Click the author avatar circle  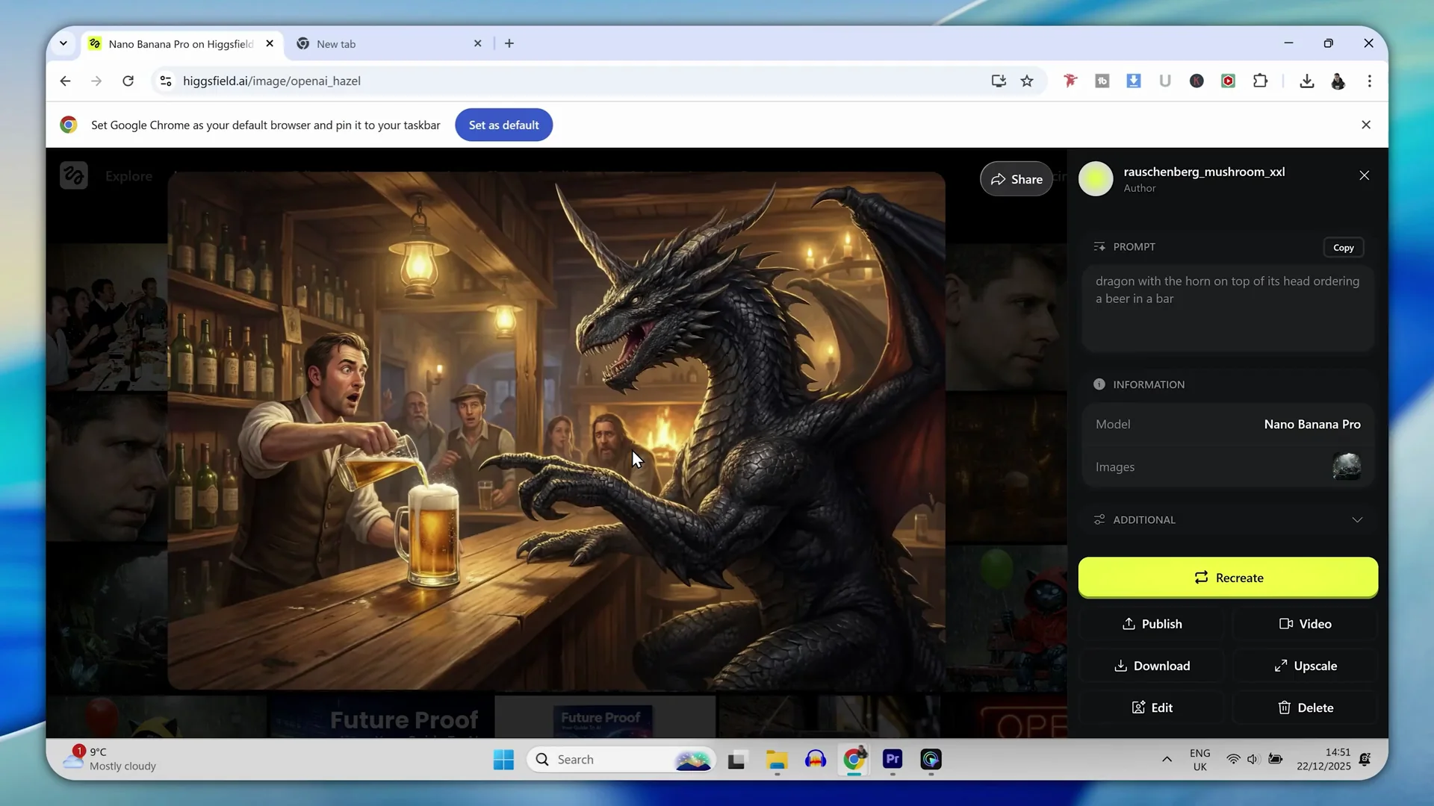tap(1096, 179)
